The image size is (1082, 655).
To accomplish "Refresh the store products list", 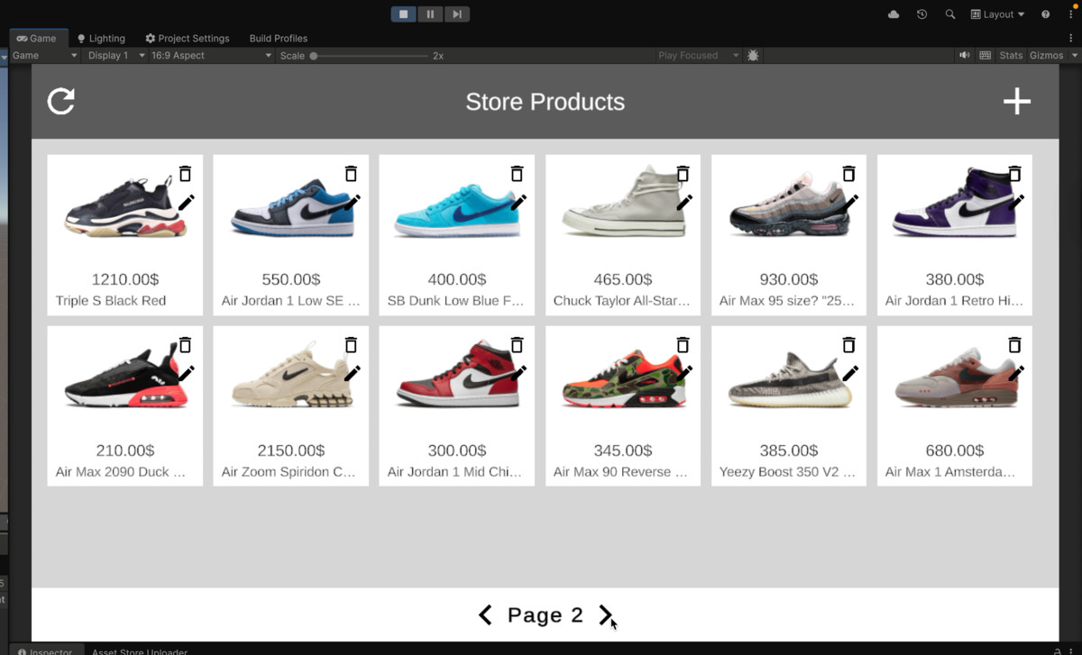I will [x=61, y=101].
